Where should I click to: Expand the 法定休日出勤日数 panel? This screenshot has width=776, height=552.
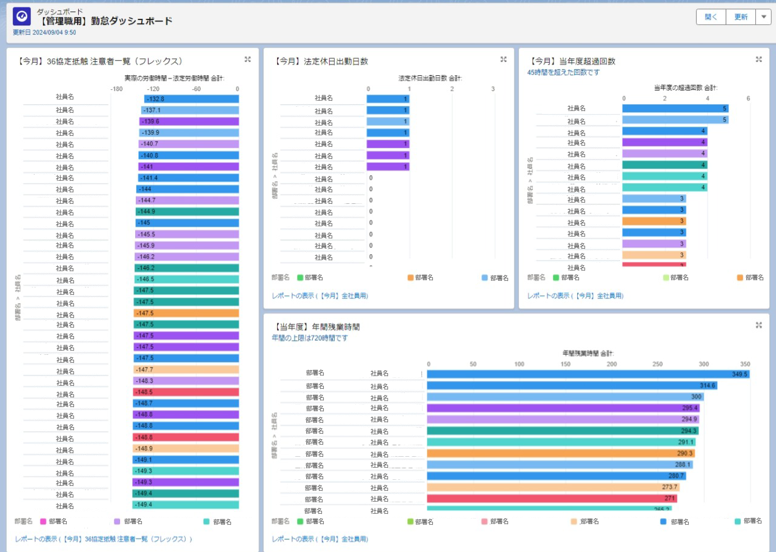coord(503,59)
